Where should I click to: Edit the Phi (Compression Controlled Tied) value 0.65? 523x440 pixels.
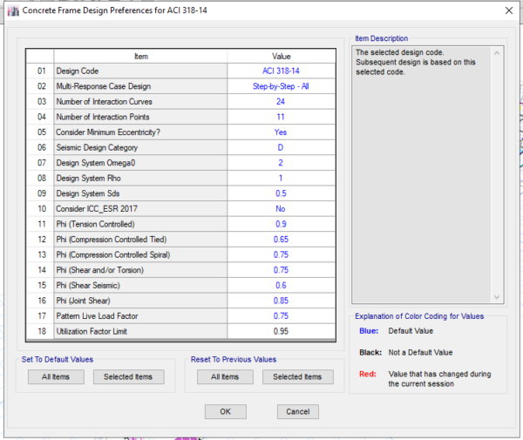282,240
